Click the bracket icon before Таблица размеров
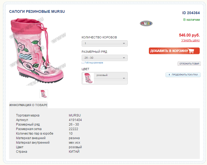The image size is (207, 165). (83, 63)
